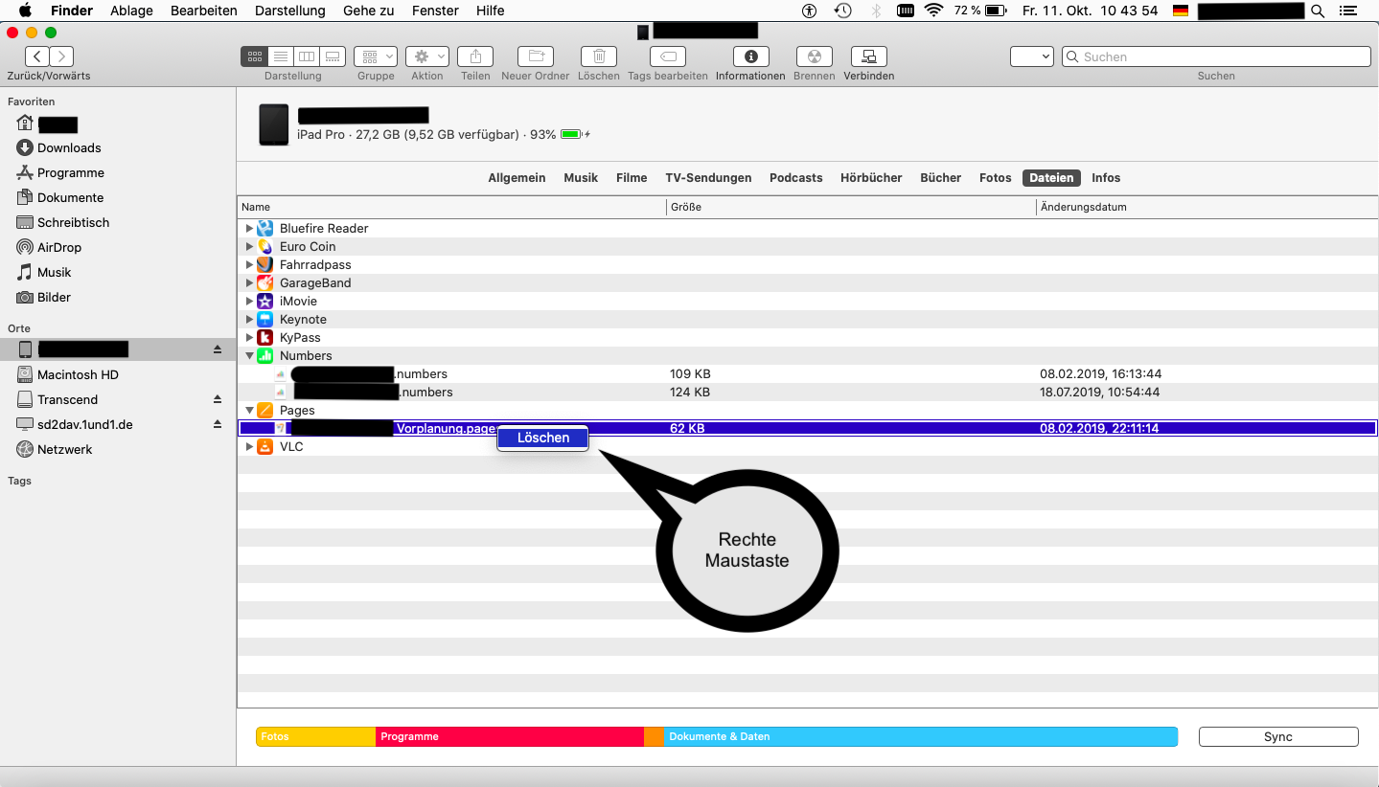Viewport: 1379px width, 787px height.
Task: Switch to column view in toolbar
Action: tap(307, 56)
